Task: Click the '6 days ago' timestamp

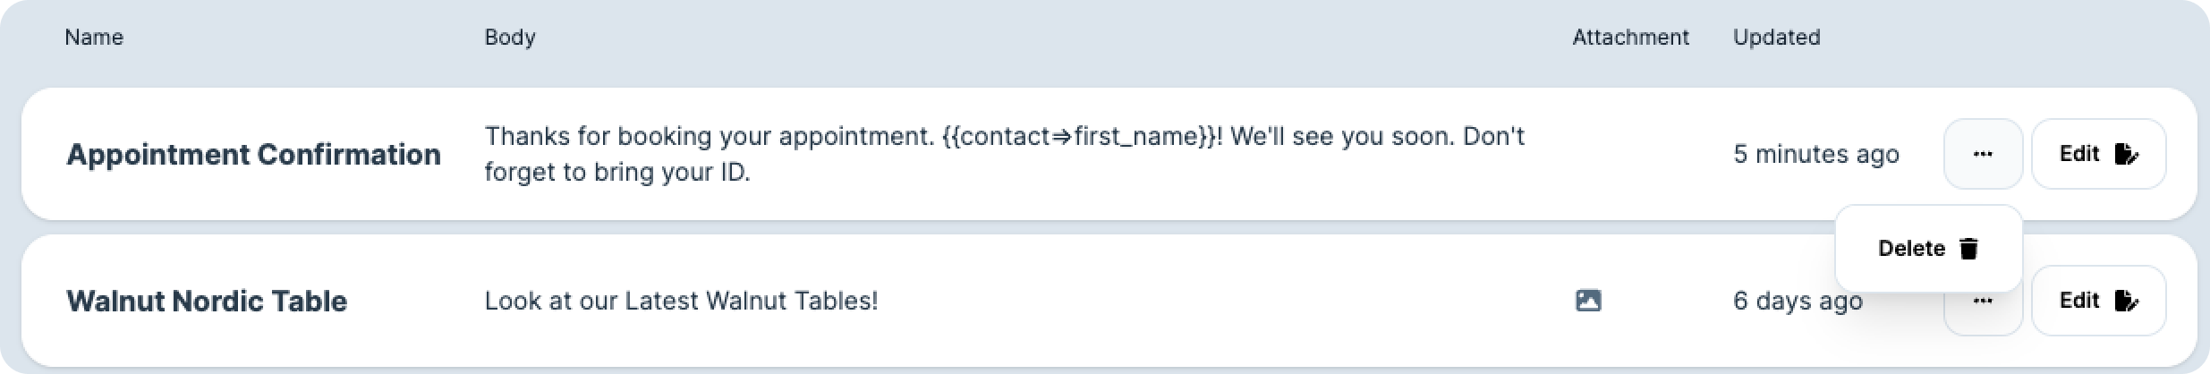Action: point(1798,301)
